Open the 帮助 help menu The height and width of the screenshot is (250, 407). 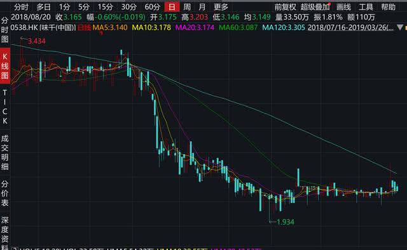click(389, 7)
